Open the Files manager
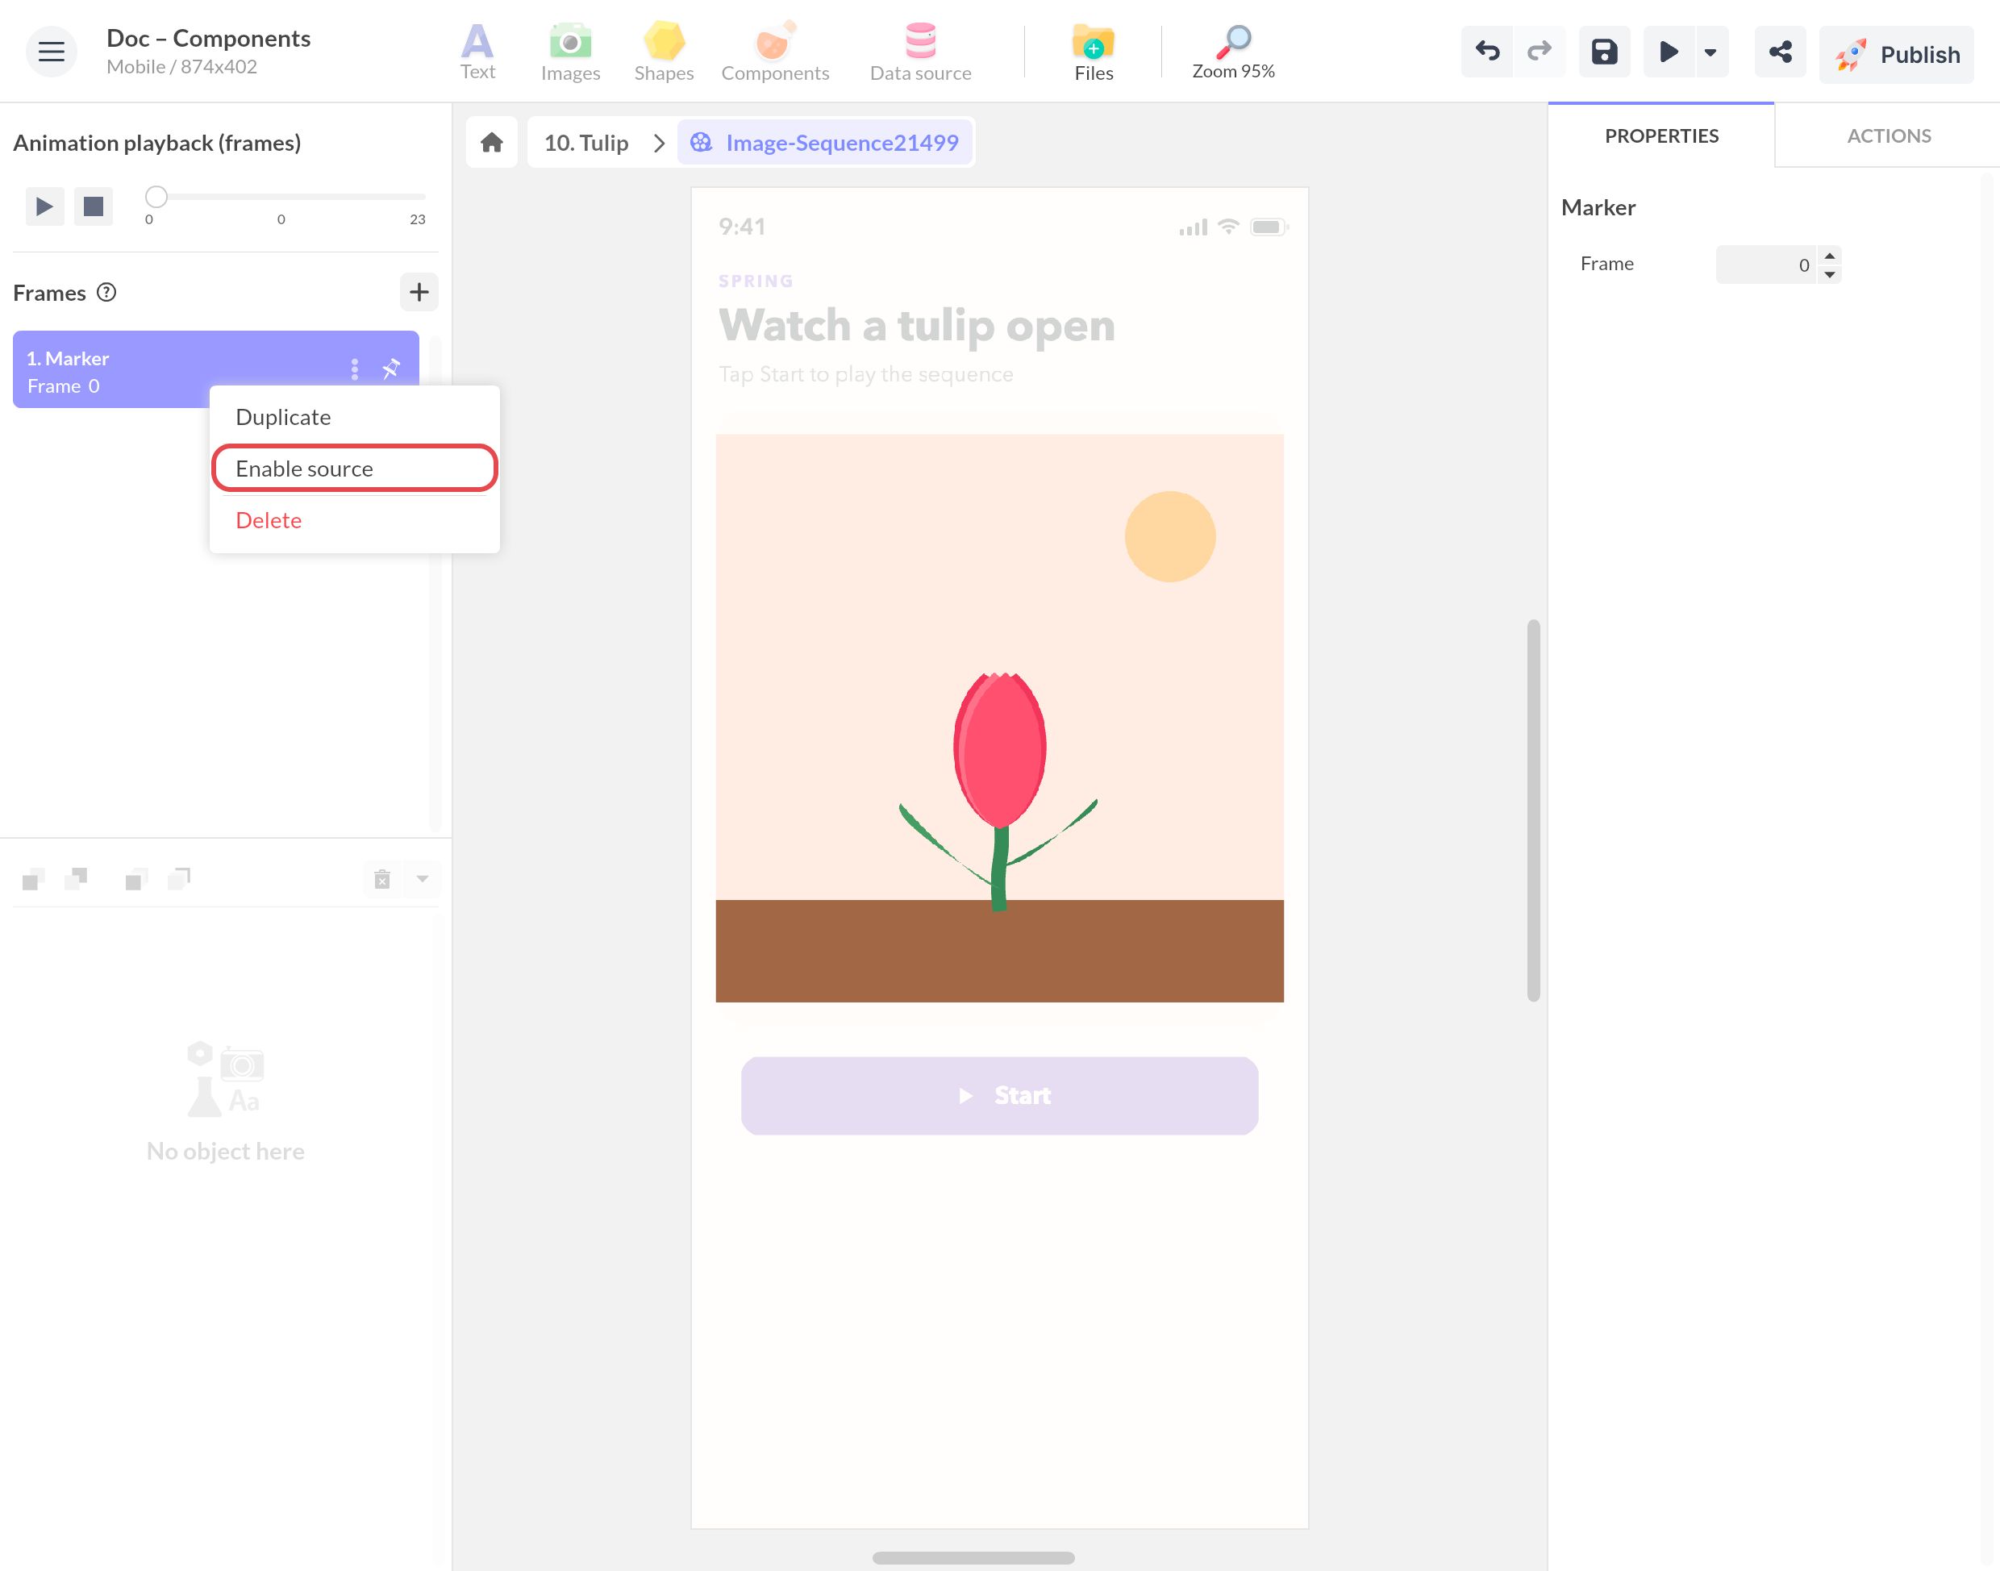Image resolution: width=2000 pixels, height=1571 pixels. [1094, 52]
